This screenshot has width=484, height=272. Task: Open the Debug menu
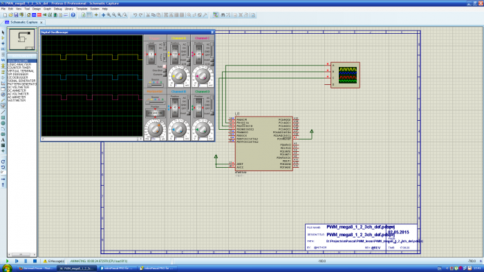coord(57,9)
